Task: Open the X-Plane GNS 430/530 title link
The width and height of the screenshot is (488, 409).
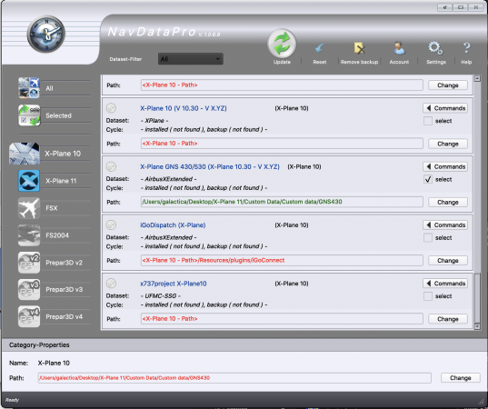Action: pyautogui.click(x=210, y=166)
